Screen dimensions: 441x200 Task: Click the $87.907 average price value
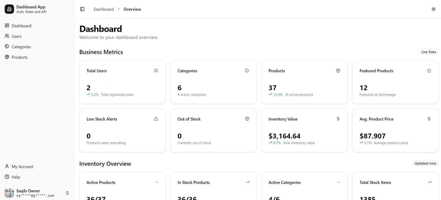tap(372, 136)
